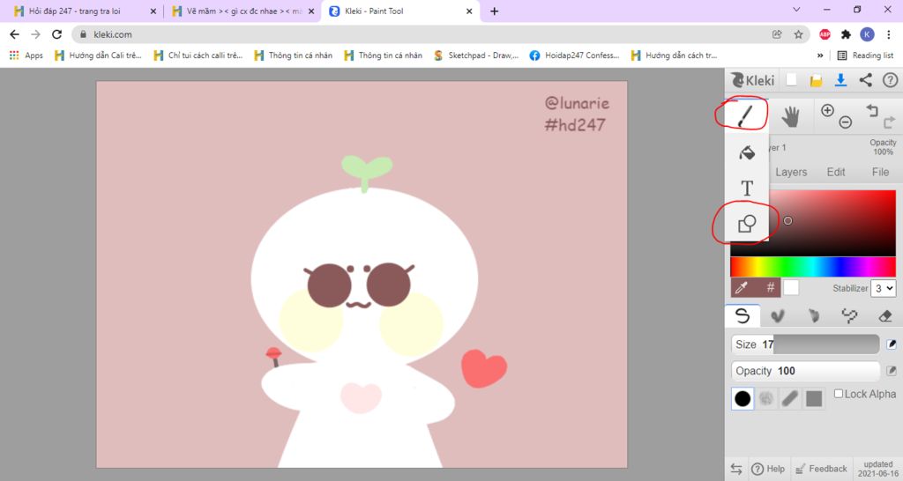Image resolution: width=903 pixels, height=481 pixels.
Task: Select the Shape tool
Action: (747, 223)
